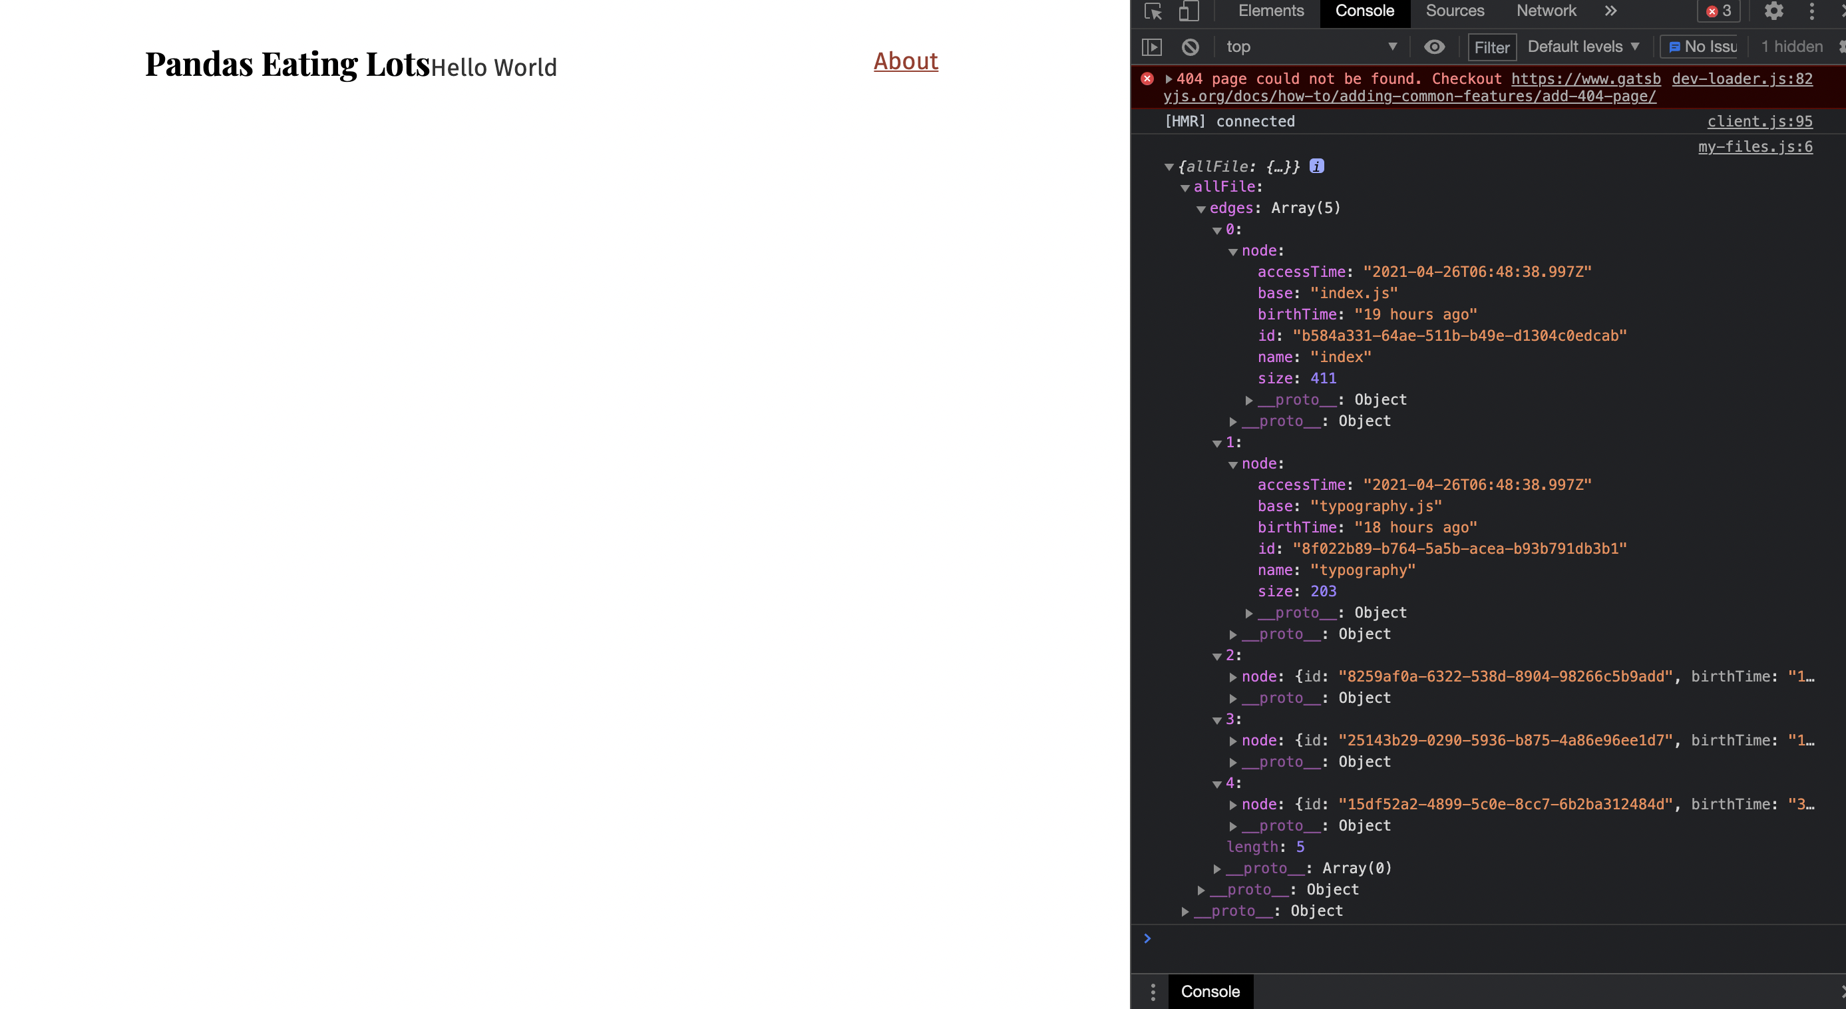This screenshot has width=1846, height=1009.
Task: Open the drawer three-dot menu at bottom
Action: click(x=1153, y=992)
